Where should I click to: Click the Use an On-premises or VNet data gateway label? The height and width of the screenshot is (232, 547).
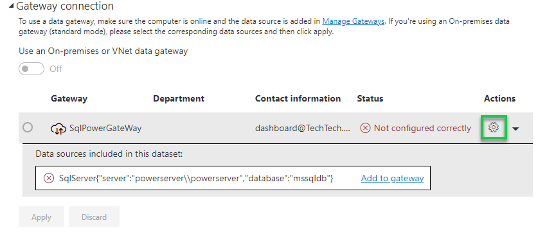103,51
